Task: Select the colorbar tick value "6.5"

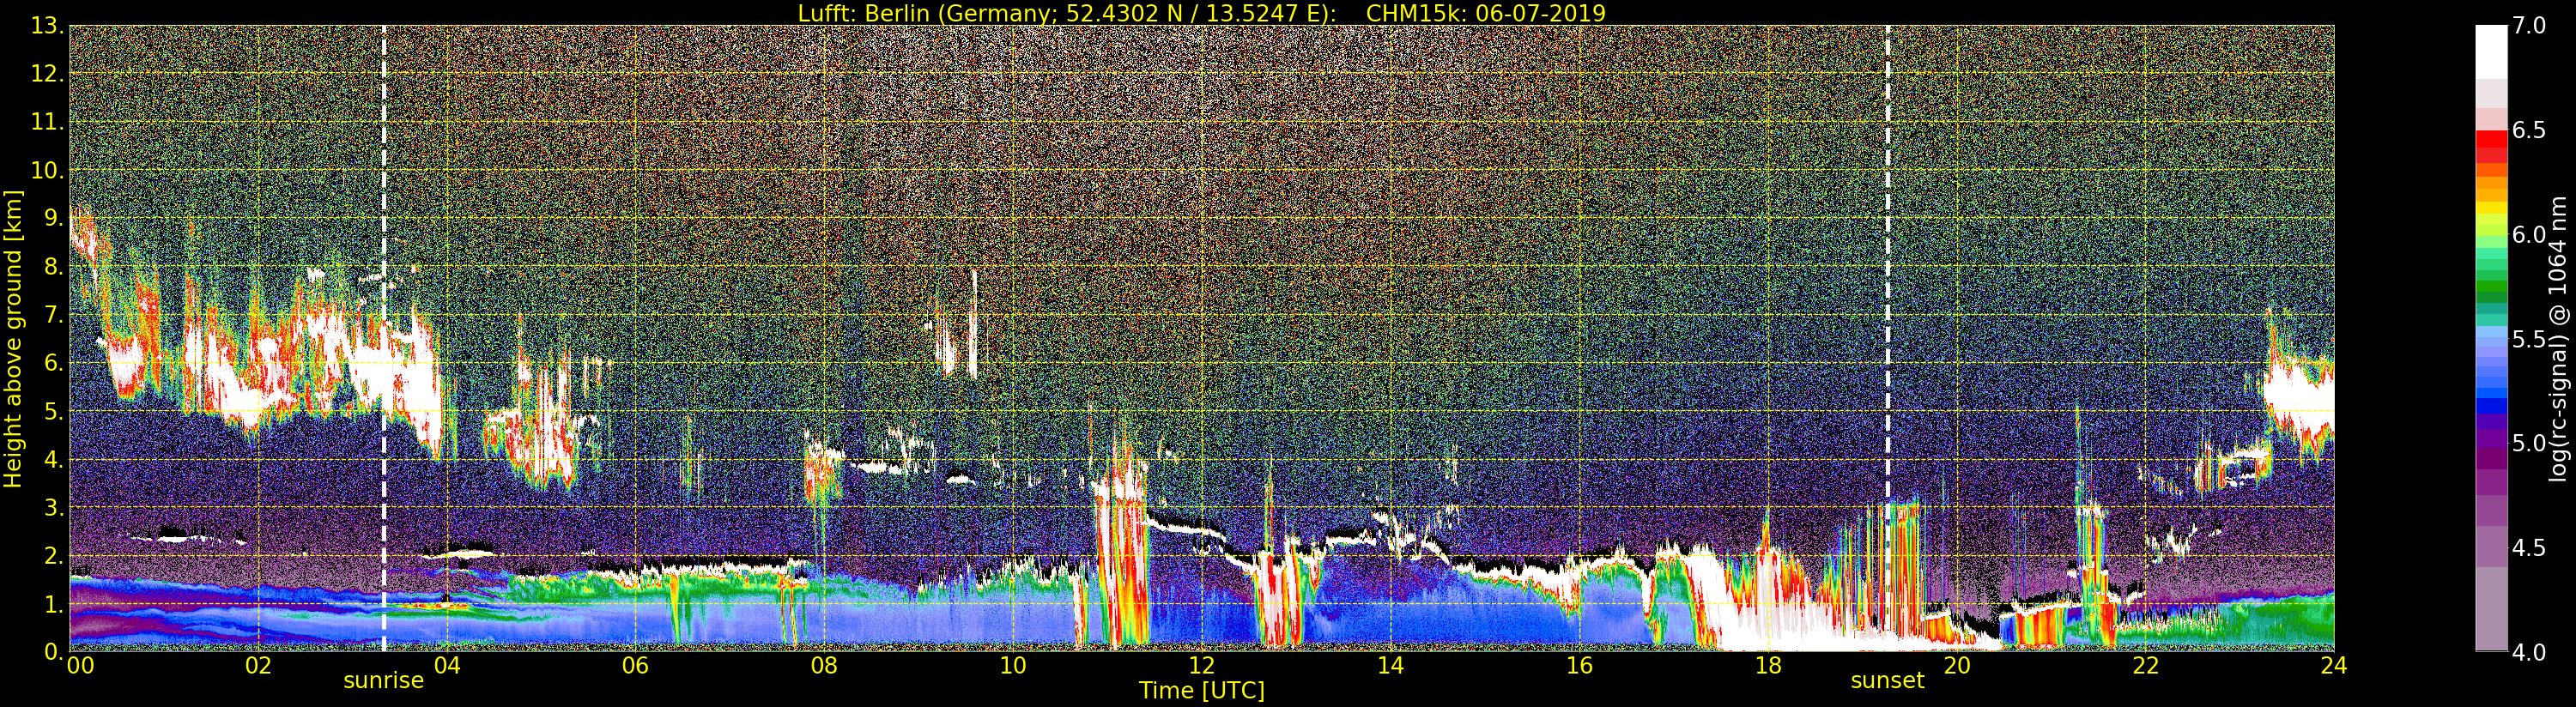Action: pyautogui.click(x=2528, y=130)
